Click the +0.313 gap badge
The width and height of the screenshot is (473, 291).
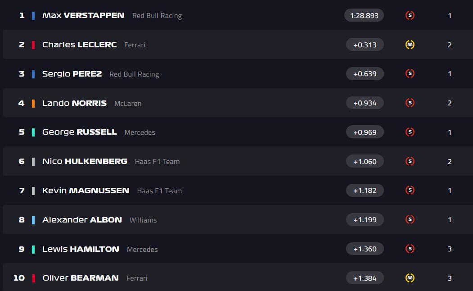coord(365,45)
